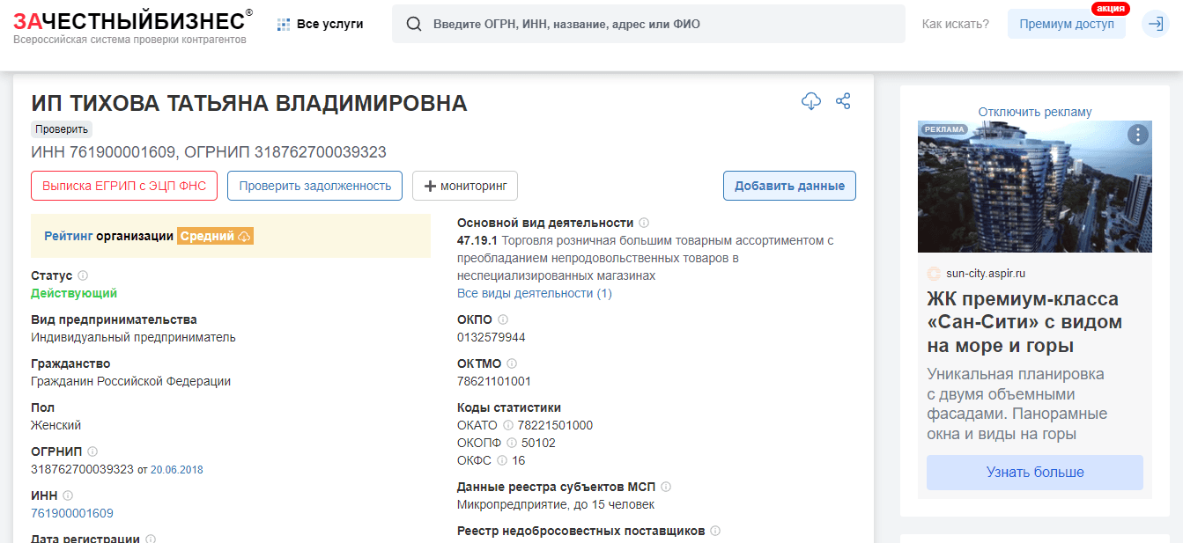Click Выписка ЕГРИП с ЭЦП ФНС
Image resolution: width=1183 pixels, height=543 pixels.
[x=123, y=186]
